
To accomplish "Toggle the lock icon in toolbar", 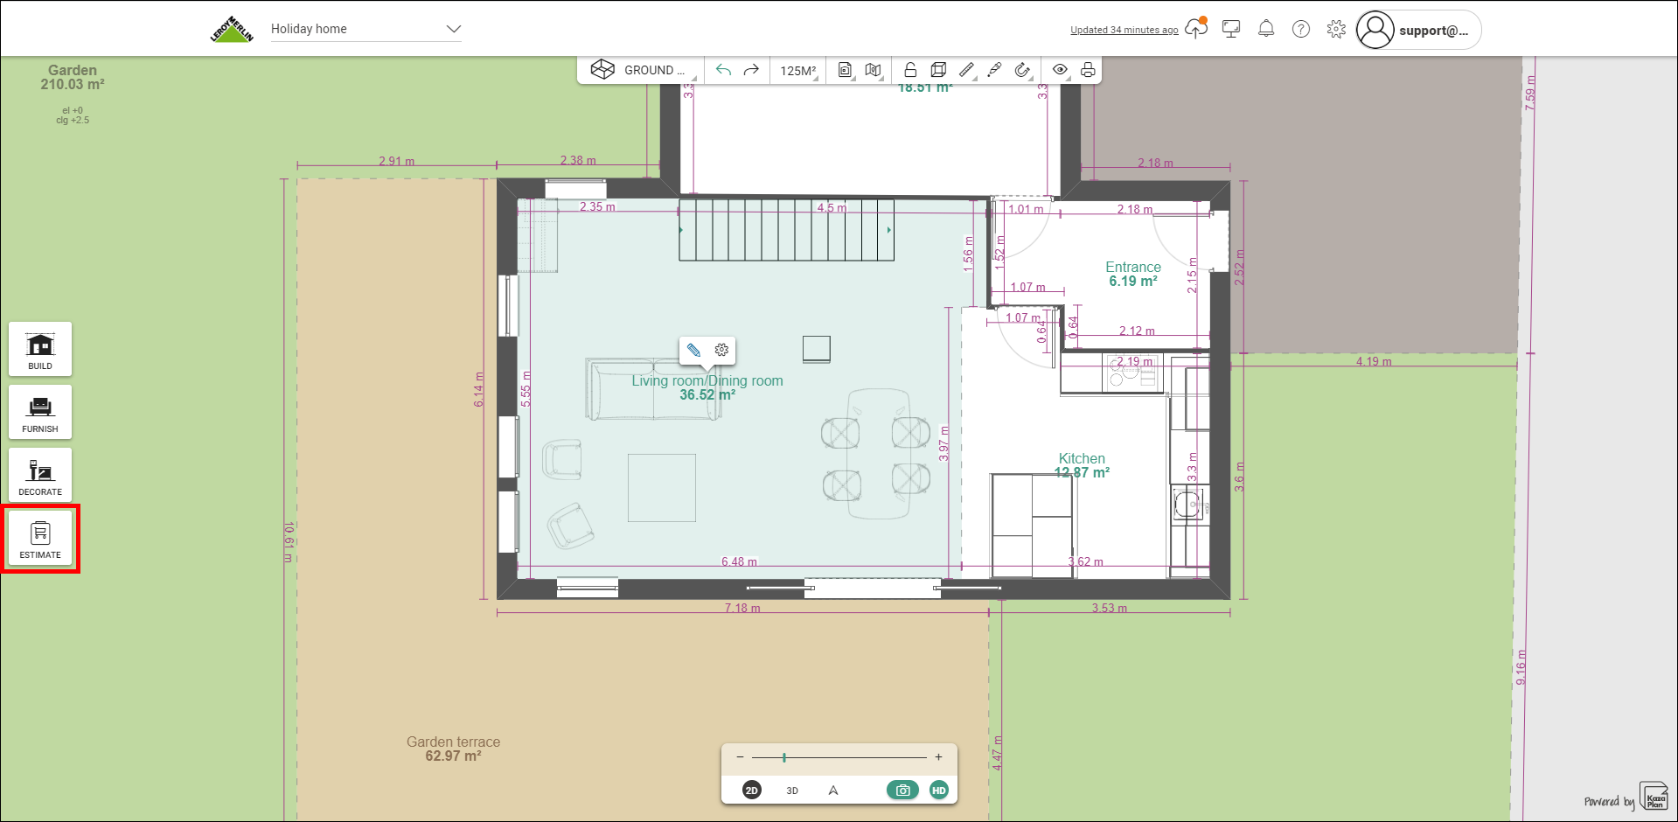I will click(x=910, y=70).
